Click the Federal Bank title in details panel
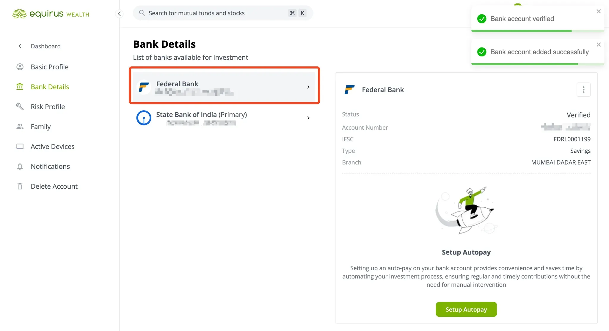The image size is (609, 331). pos(383,90)
